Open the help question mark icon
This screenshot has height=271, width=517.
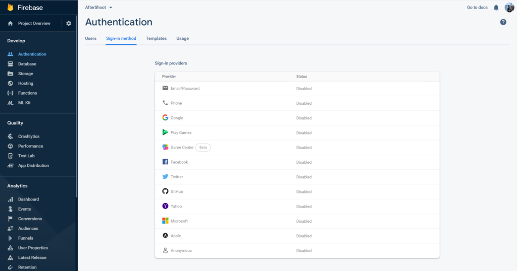[503, 22]
